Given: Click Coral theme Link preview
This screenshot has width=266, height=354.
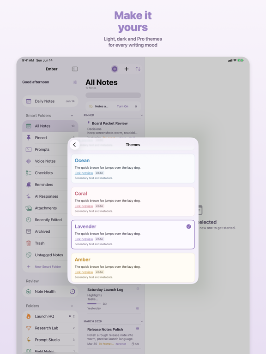Looking at the screenshot, I should pyautogui.click(x=84, y=206).
